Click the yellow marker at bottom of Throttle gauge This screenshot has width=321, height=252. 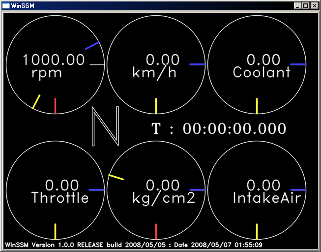click(55, 231)
